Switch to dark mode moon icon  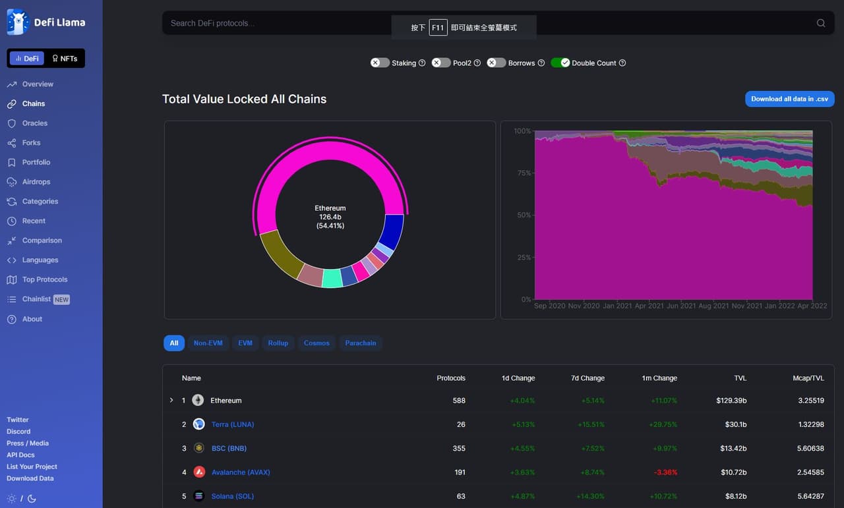click(32, 499)
